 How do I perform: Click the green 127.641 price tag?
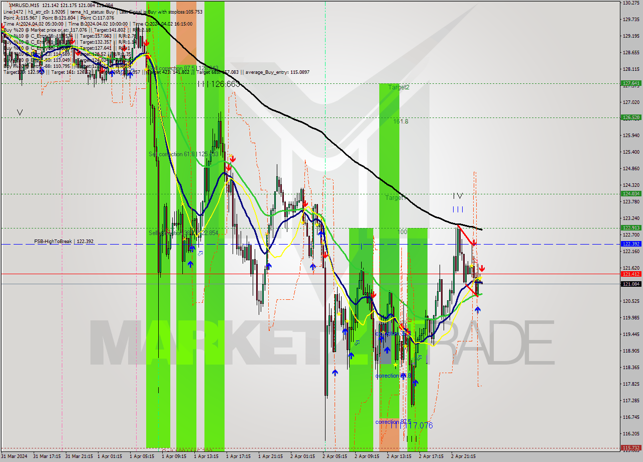(x=631, y=83)
